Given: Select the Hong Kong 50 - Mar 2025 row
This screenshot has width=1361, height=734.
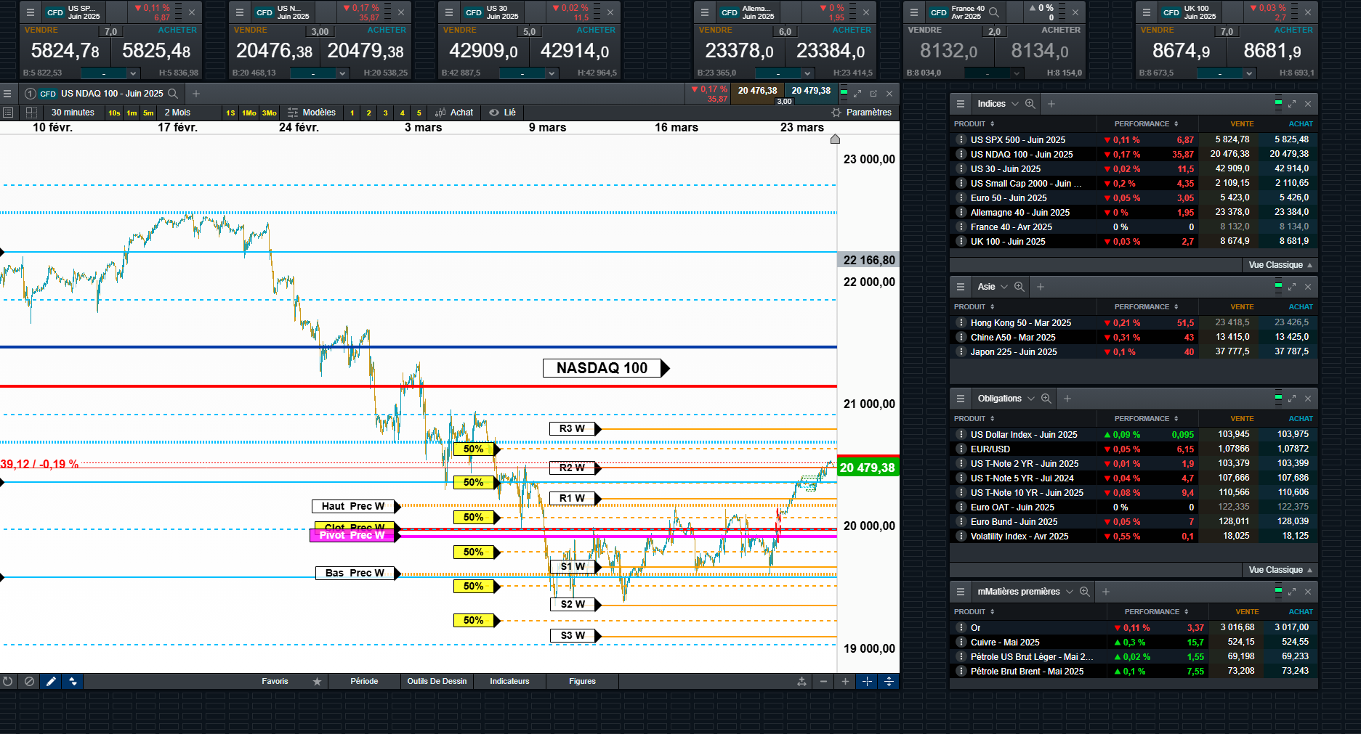Looking at the screenshot, I should pos(1134,323).
